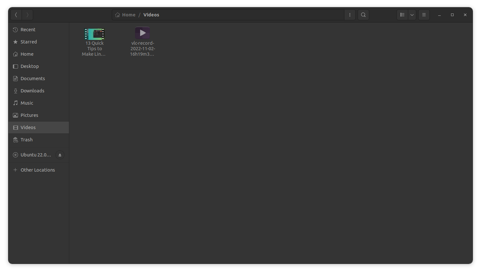Eject the Ubuntu 22.0 disc
The image size is (481, 273).
point(60,155)
